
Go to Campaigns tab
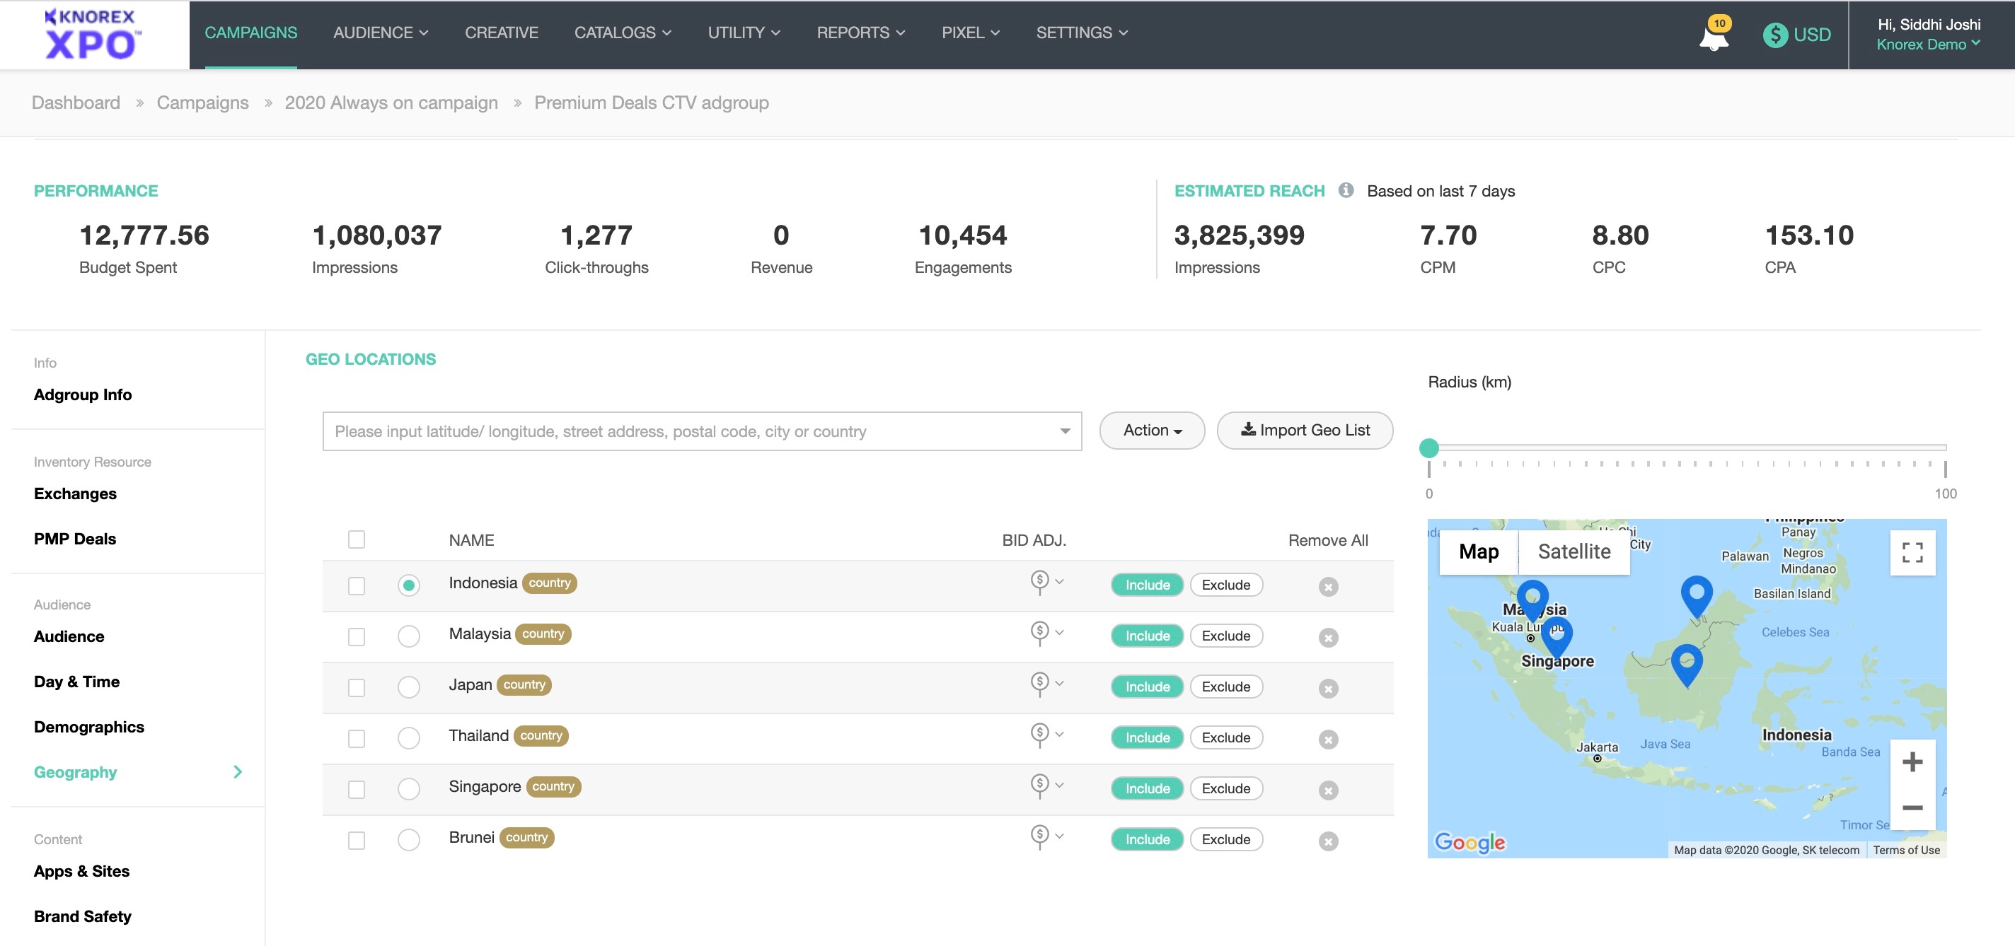point(251,33)
